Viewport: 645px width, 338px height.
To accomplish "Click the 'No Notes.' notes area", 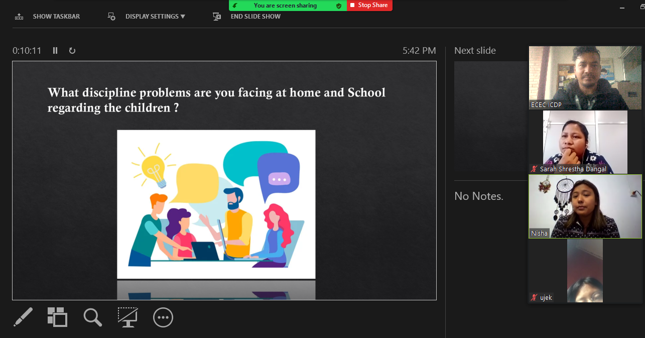I will click(479, 196).
